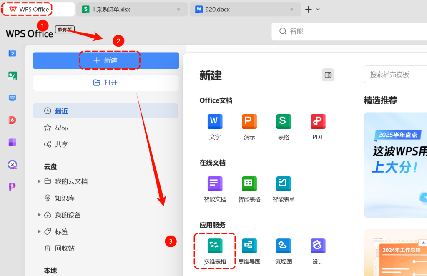Switch to the 1.采购订单.xlsx tab

132,9
